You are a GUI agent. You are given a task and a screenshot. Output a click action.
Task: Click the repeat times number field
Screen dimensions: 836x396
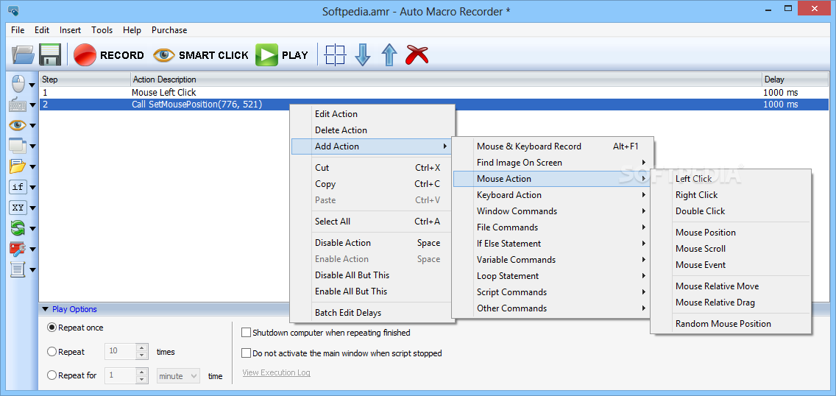pos(121,352)
